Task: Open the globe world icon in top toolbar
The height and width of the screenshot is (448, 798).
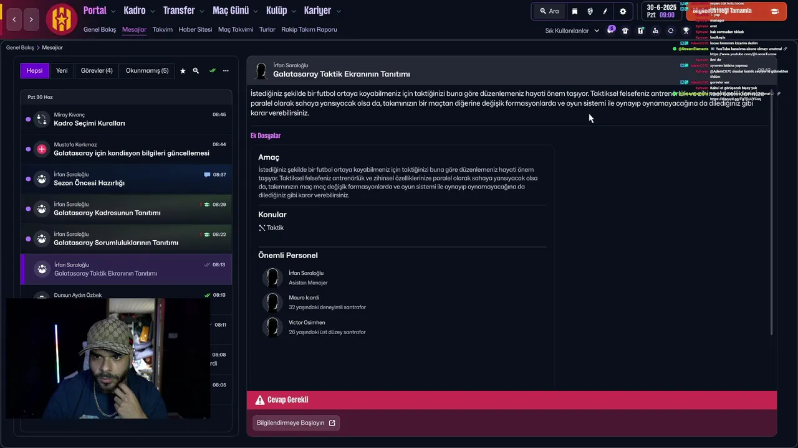Action: coord(590,11)
